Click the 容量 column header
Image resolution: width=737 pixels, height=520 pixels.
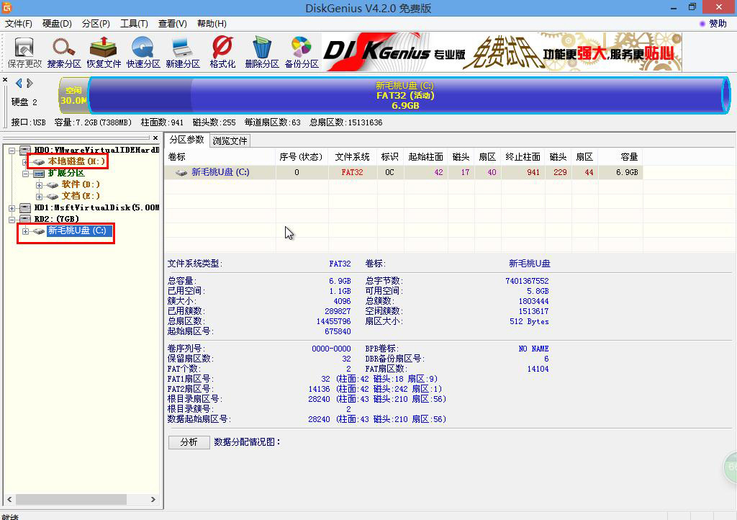[620, 156]
